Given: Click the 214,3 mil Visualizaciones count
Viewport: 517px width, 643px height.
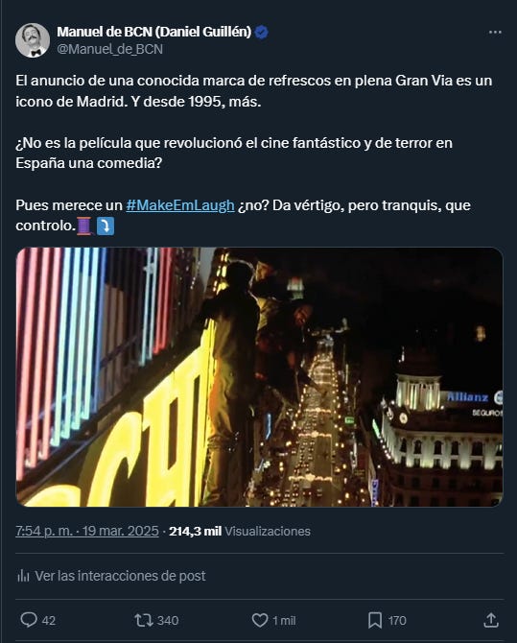Looking at the screenshot, I should click(240, 531).
